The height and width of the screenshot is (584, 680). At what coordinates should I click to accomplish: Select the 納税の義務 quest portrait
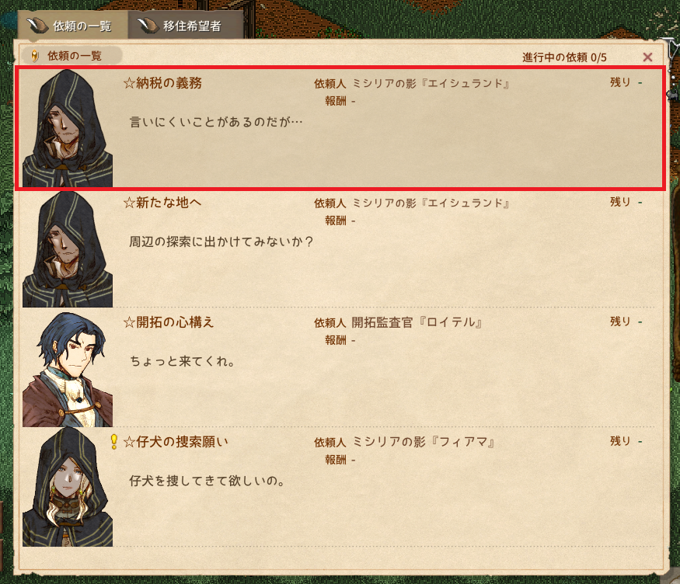(67, 128)
